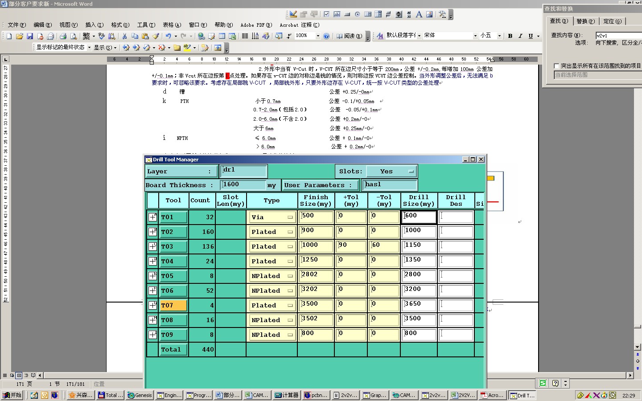Click the Board Thickness field showing 1600

[243, 184]
